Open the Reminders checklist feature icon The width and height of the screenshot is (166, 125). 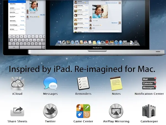(83, 83)
